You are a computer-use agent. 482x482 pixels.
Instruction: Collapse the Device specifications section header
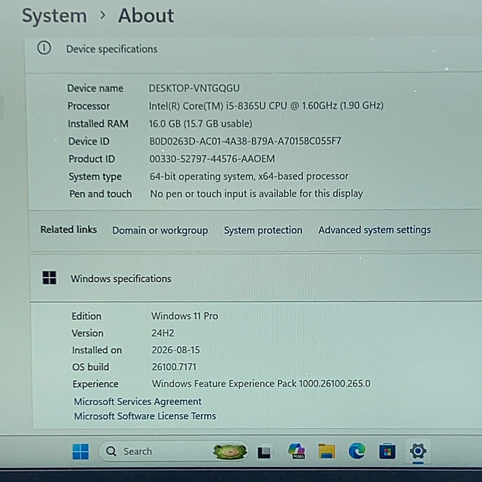point(254,55)
